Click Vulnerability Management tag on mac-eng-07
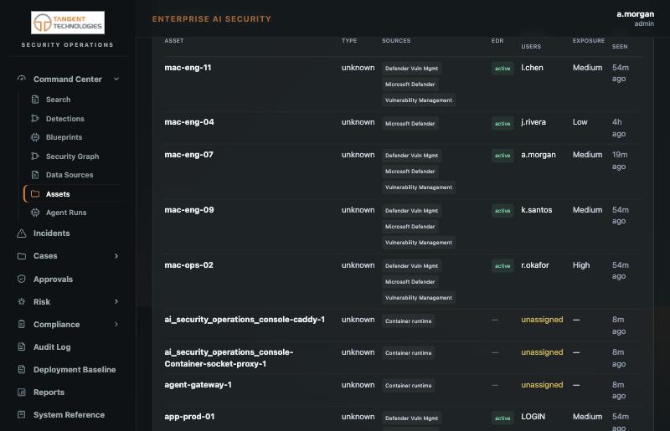Image resolution: width=670 pixels, height=431 pixels. pyautogui.click(x=418, y=187)
